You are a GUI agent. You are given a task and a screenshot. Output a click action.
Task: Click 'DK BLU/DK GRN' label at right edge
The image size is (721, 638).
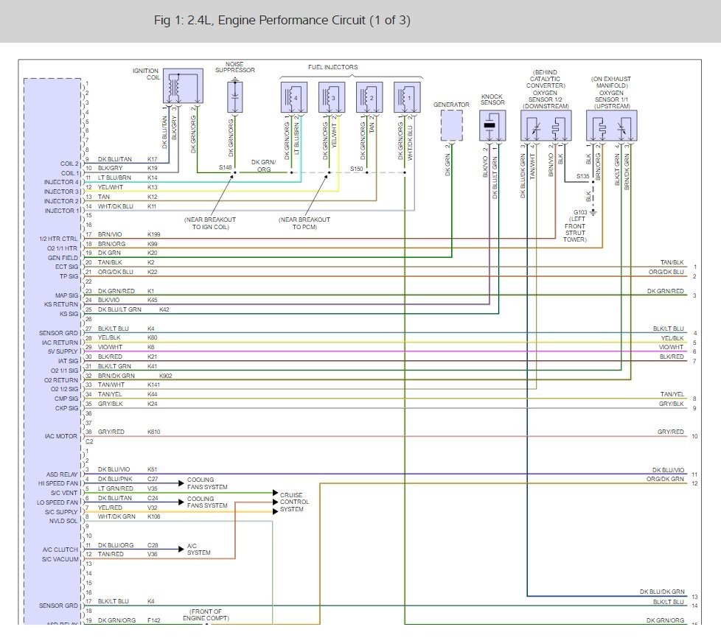(662, 592)
